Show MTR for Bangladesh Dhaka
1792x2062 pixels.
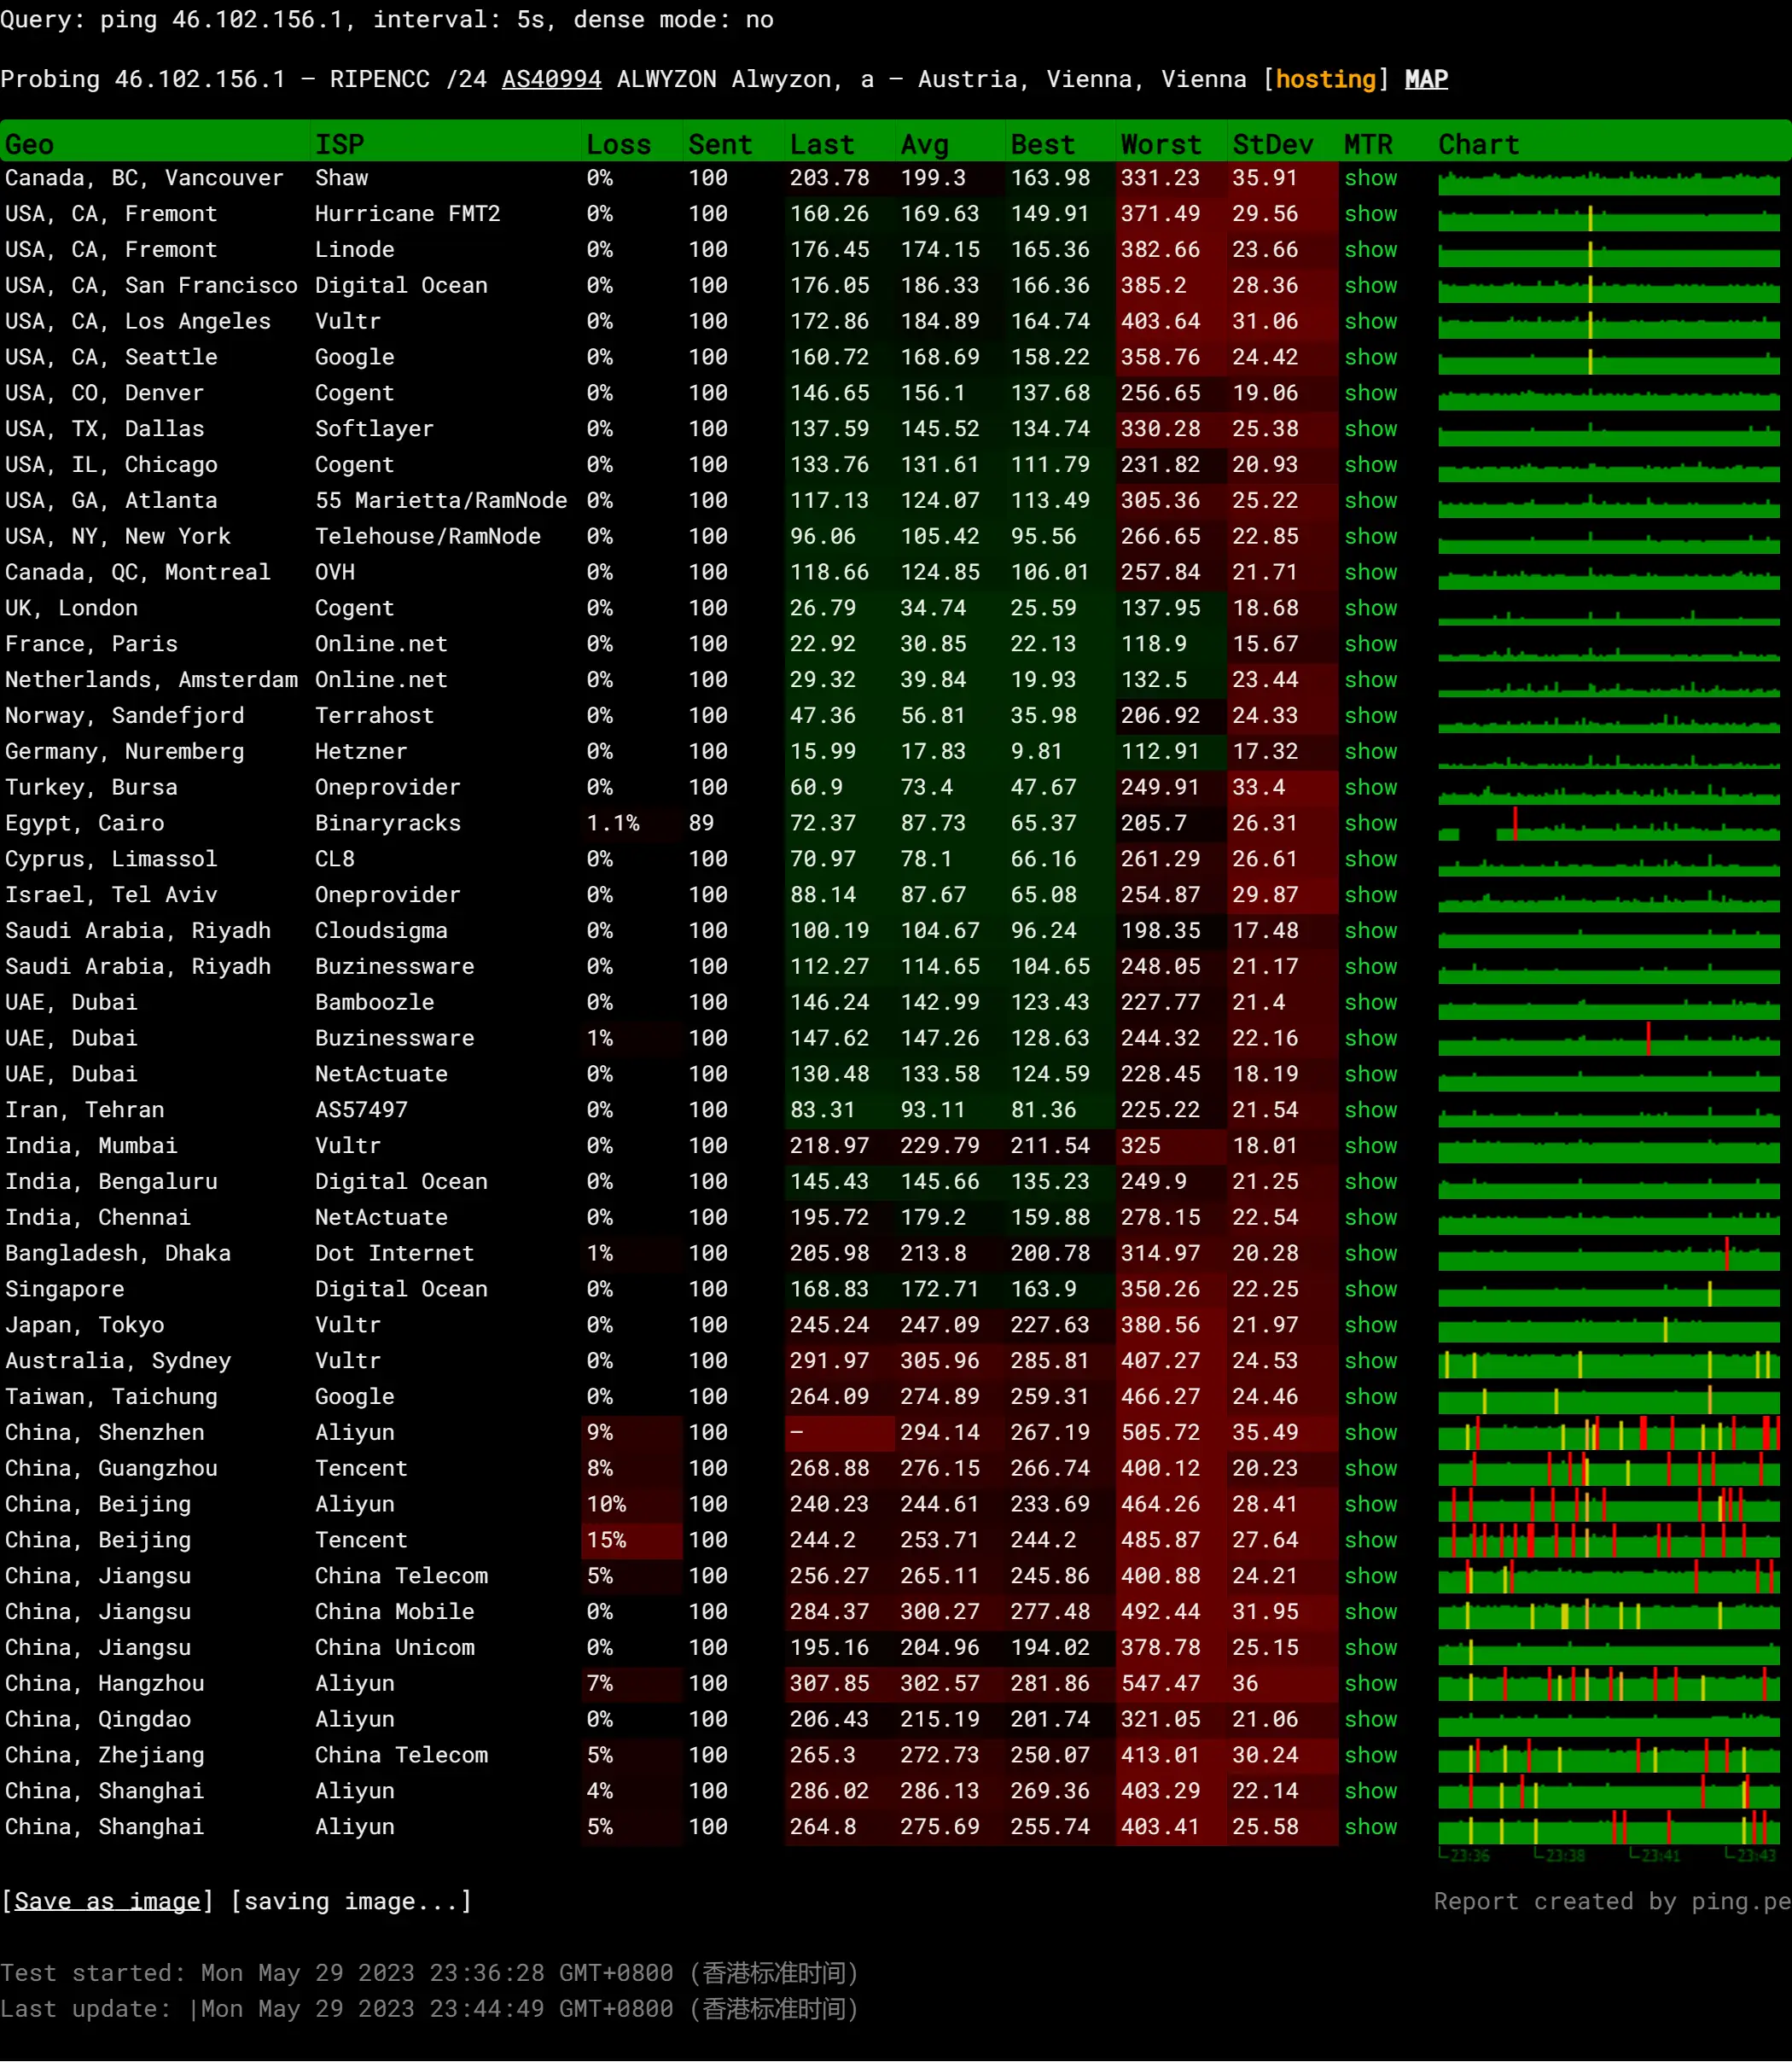click(x=1370, y=1254)
